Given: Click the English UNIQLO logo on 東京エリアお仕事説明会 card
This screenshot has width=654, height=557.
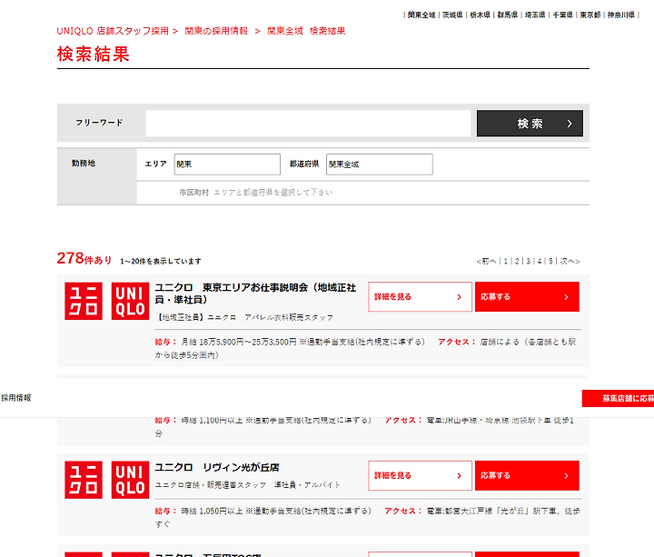Looking at the screenshot, I should (130, 302).
